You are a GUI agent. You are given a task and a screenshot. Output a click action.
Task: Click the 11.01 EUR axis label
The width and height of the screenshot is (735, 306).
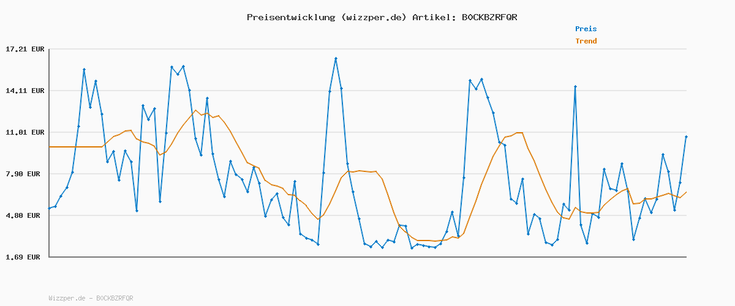(x=24, y=132)
